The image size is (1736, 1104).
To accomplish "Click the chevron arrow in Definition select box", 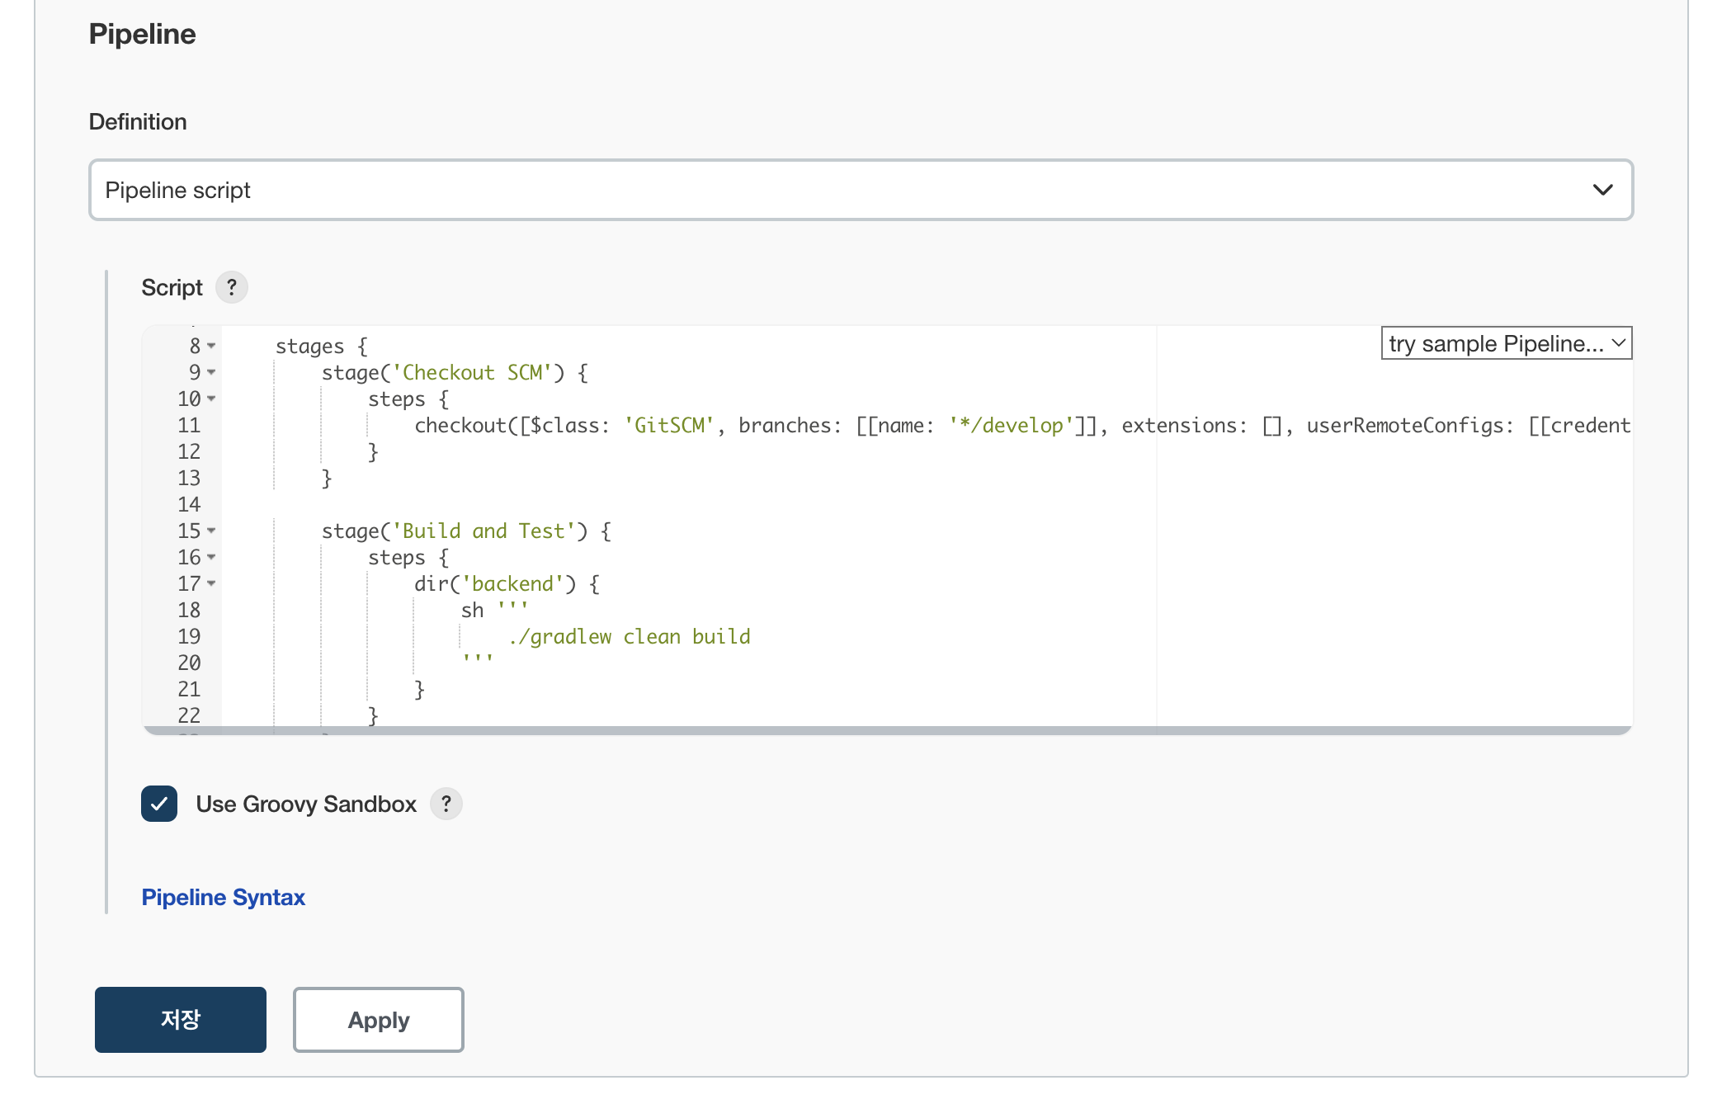I will coord(1602,190).
